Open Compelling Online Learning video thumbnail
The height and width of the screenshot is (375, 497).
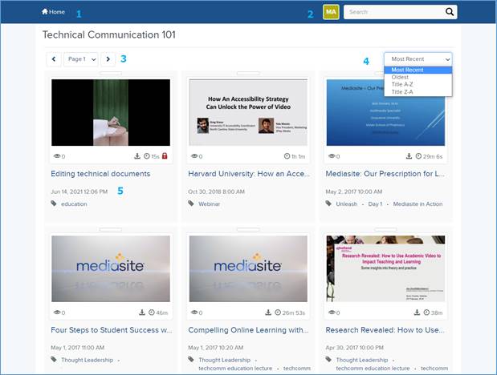coord(248,268)
